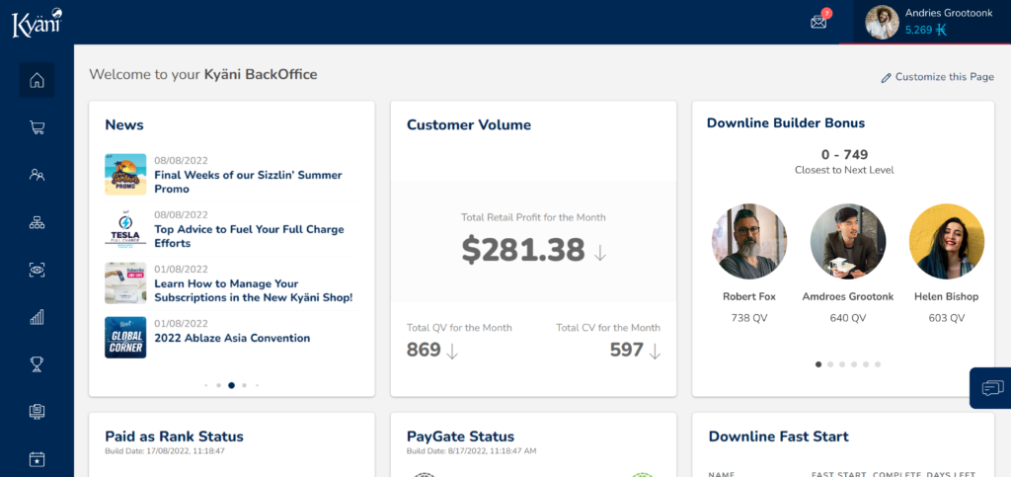1011x477 pixels.
Task: Select first Downline Builder Bonus carousel dot
Action: pyautogui.click(x=818, y=364)
